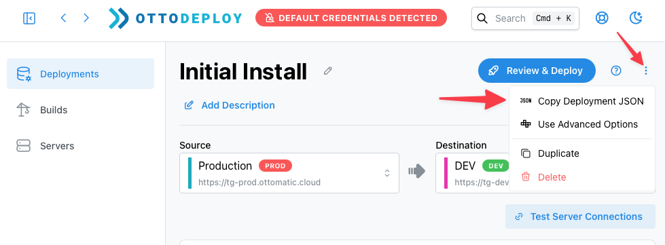Click Test Server Connections button

pyautogui.click(x=580, y=216)
